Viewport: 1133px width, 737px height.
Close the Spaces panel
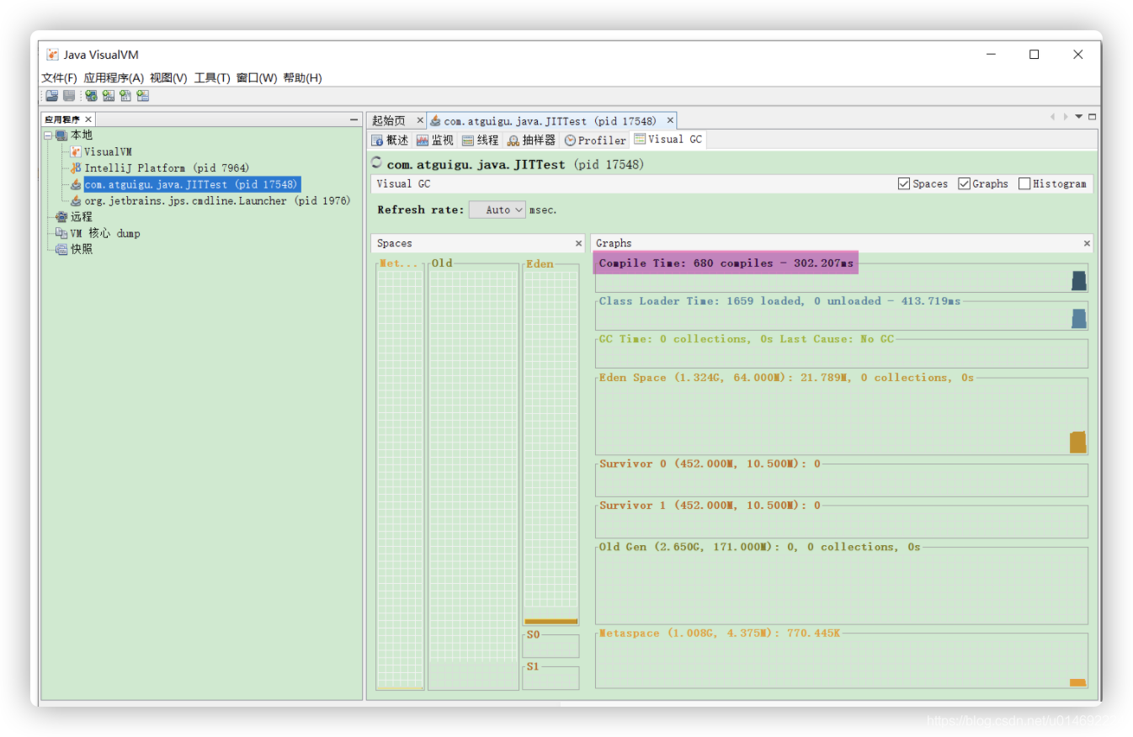click(x=578, y=243)
